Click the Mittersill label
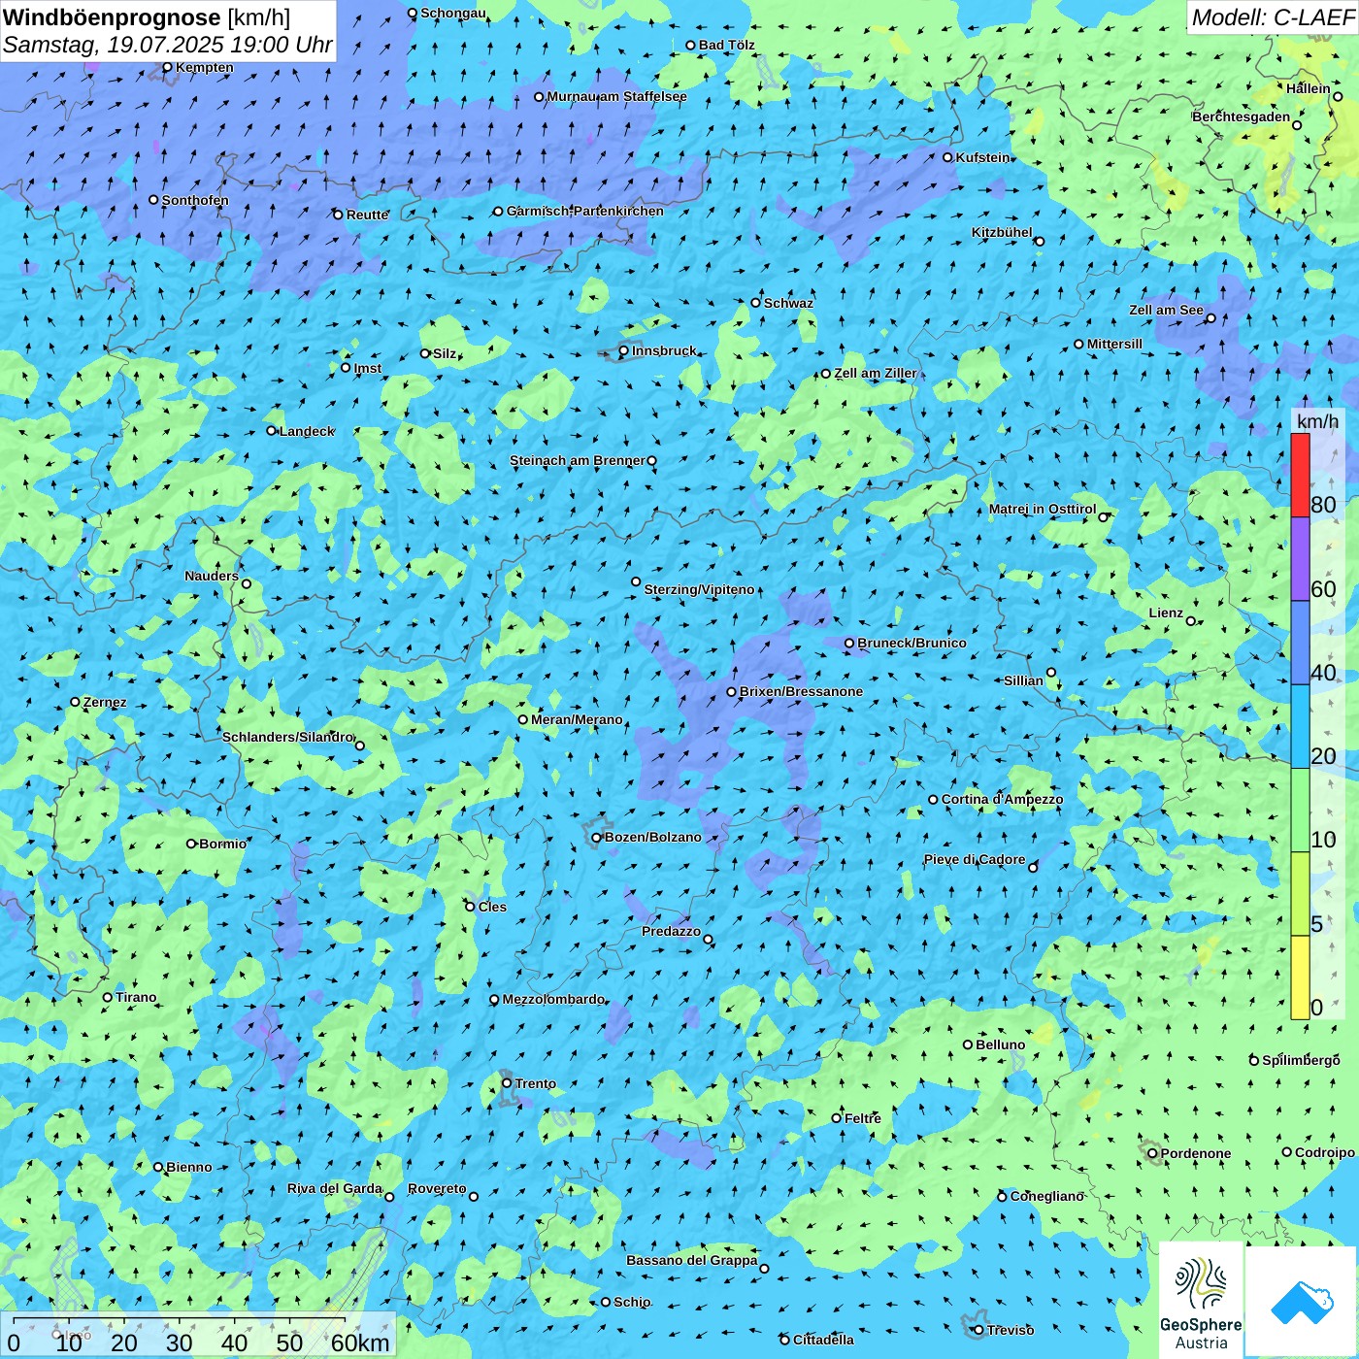This screenshot has width=1359, height=1359. tap(1114, 344)
